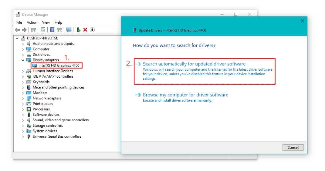325x171 pixels.
Task: Click the Human Interface Devices icon
Action: [x=29, y=71]
